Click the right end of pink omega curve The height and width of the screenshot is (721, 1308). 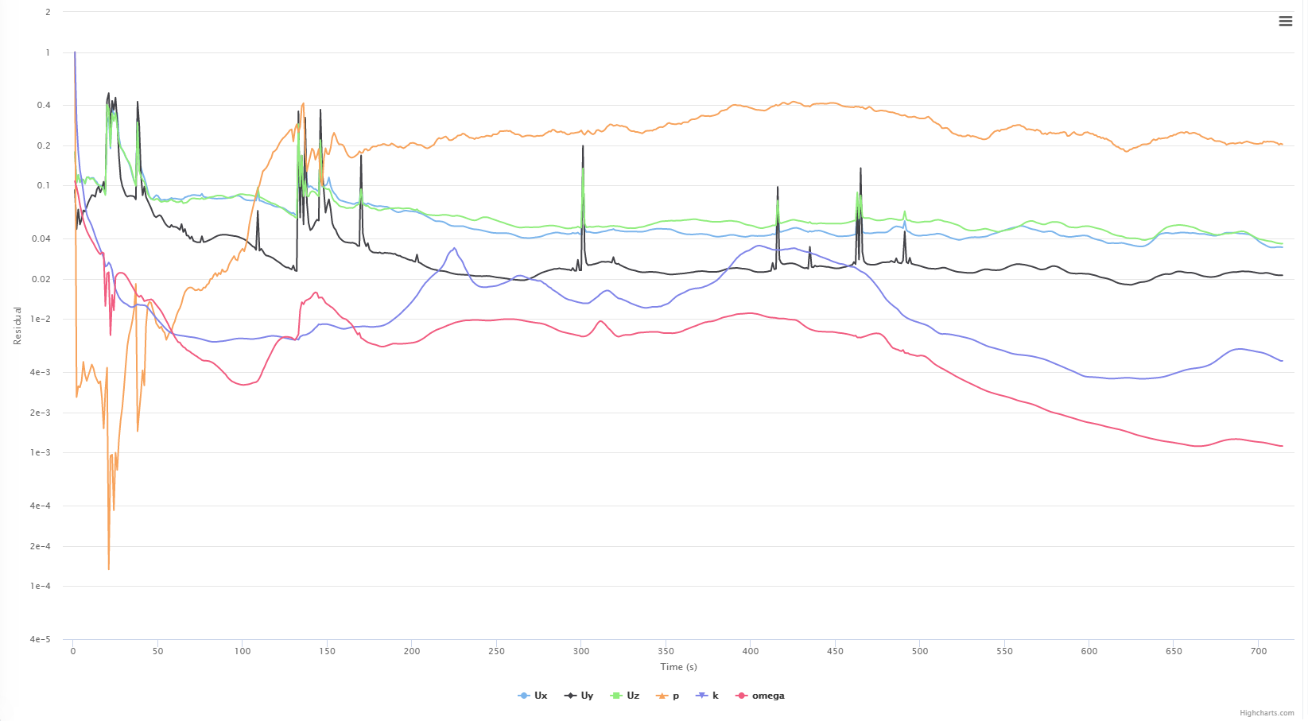[1282, 446]
